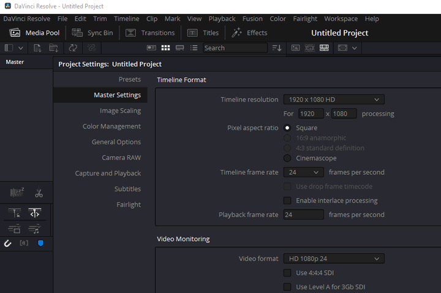Viewport: 441px width, 293px height.
Task: Select Image Scaling settings section
Action: 120,111
